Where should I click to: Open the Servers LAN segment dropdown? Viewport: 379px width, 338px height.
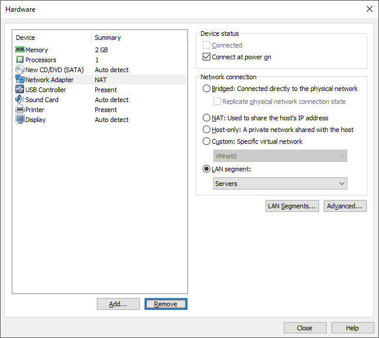coord(280,184)
